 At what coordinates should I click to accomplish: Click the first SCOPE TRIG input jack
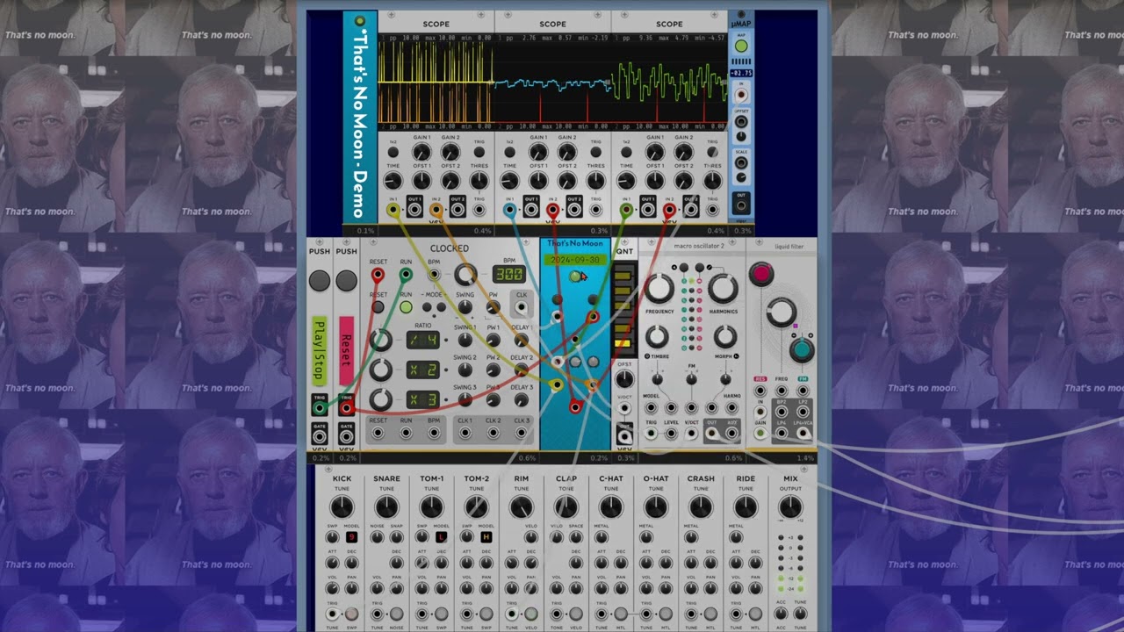point(479,211)
